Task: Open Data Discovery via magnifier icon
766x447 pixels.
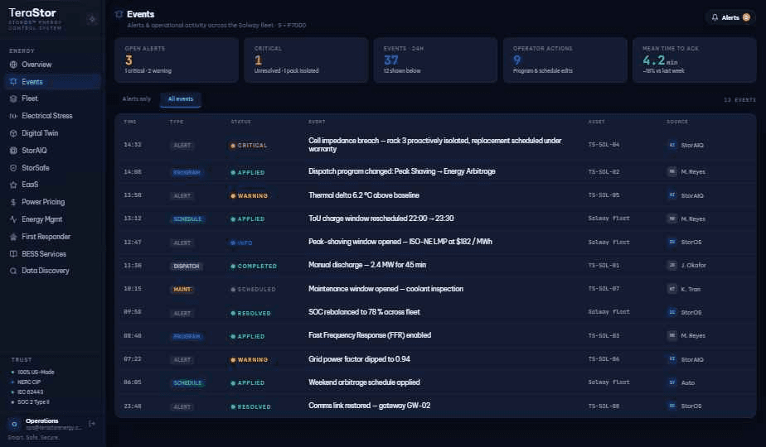Action: [13, 271]
